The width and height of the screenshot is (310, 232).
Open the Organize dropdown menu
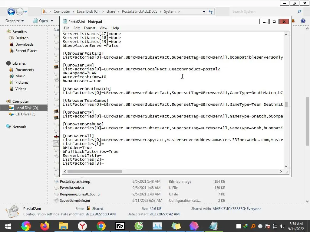click(x=15, y=21)
